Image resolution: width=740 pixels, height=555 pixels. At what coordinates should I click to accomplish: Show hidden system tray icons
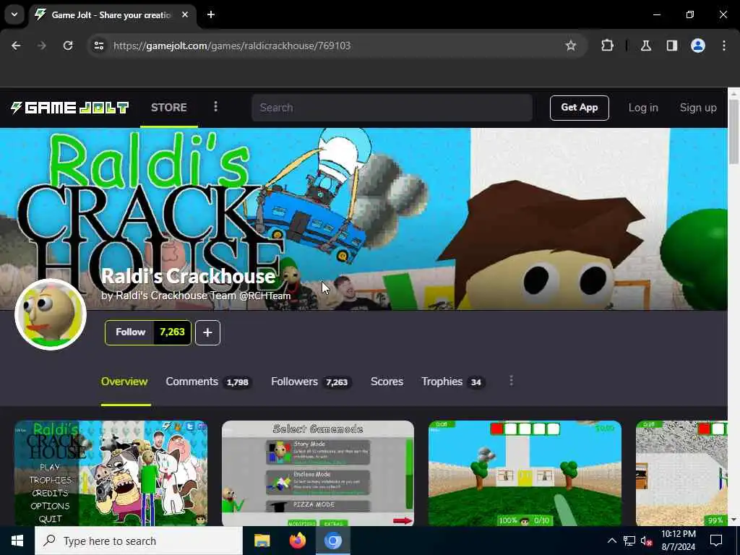click(611, 541)
